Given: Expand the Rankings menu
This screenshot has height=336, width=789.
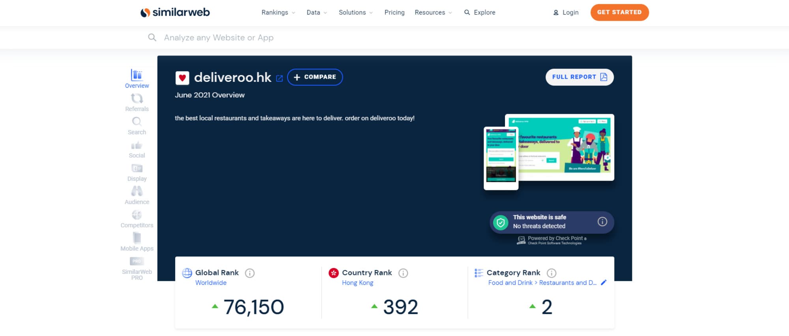Looking at the screenshot, I should 278,12.
